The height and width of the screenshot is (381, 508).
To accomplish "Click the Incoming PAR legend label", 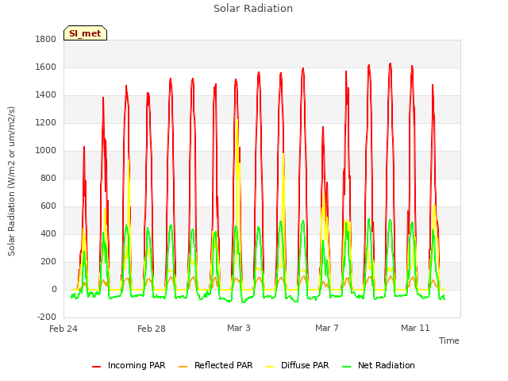I will pos(137,365).
